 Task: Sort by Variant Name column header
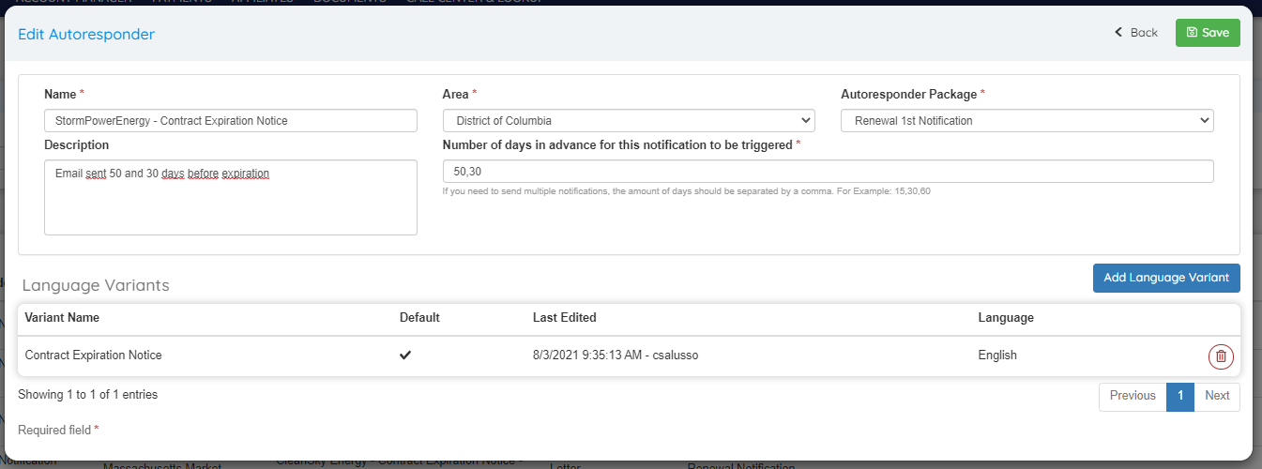62,318
